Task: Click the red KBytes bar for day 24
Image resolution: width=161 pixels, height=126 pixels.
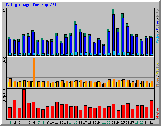Action: pos(118,114)
